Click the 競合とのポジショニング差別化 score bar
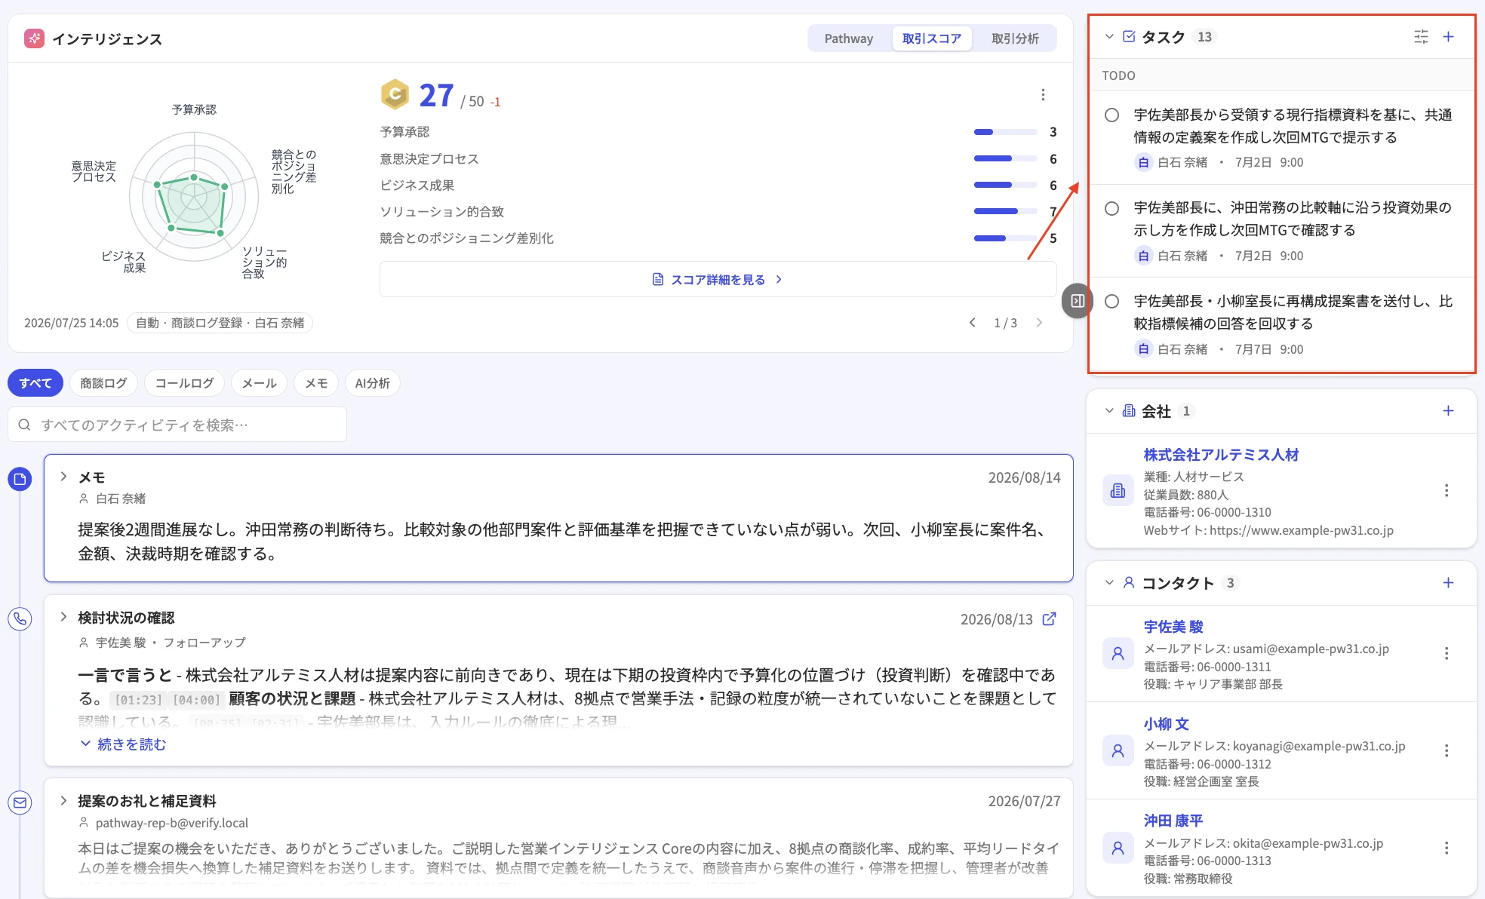 click(1005, 238)
